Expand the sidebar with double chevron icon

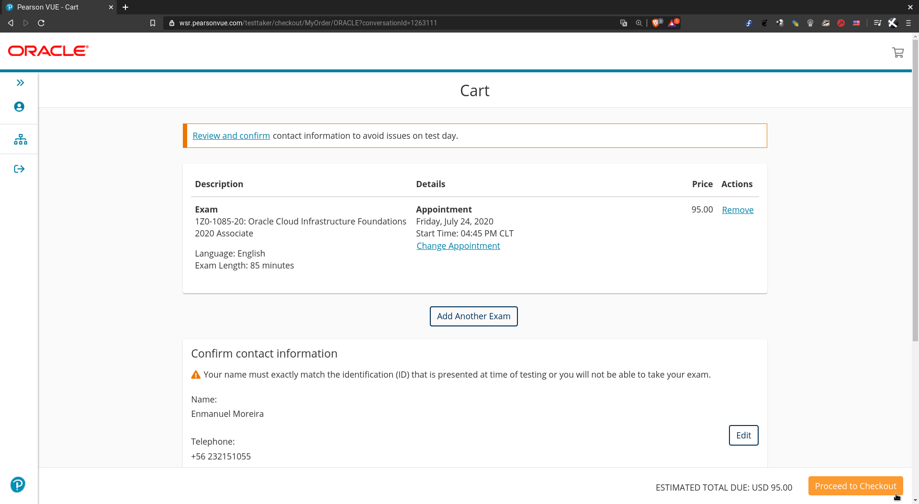(x=20, y=83)
